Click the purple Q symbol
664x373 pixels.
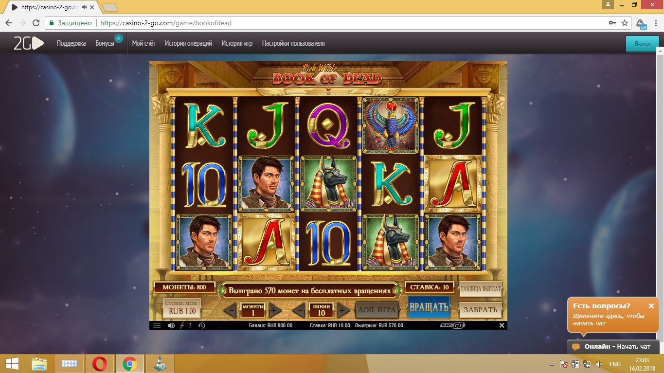pyautogui.click(x=328, y=126)
